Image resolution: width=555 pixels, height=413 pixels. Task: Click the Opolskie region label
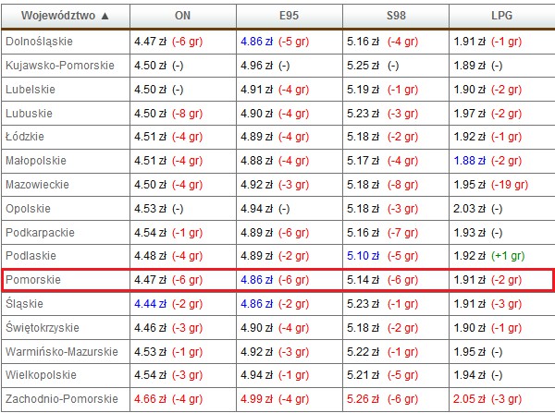pyautogui.click(x=28, y=208)
